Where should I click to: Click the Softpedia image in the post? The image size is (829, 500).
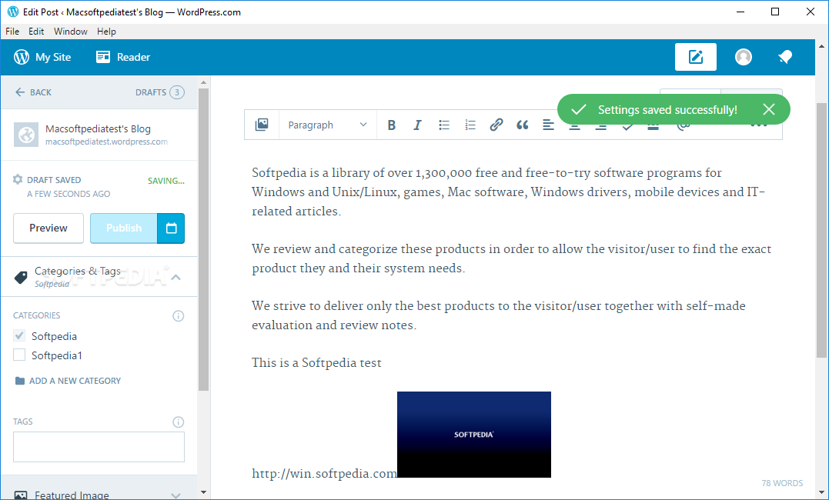473,435
